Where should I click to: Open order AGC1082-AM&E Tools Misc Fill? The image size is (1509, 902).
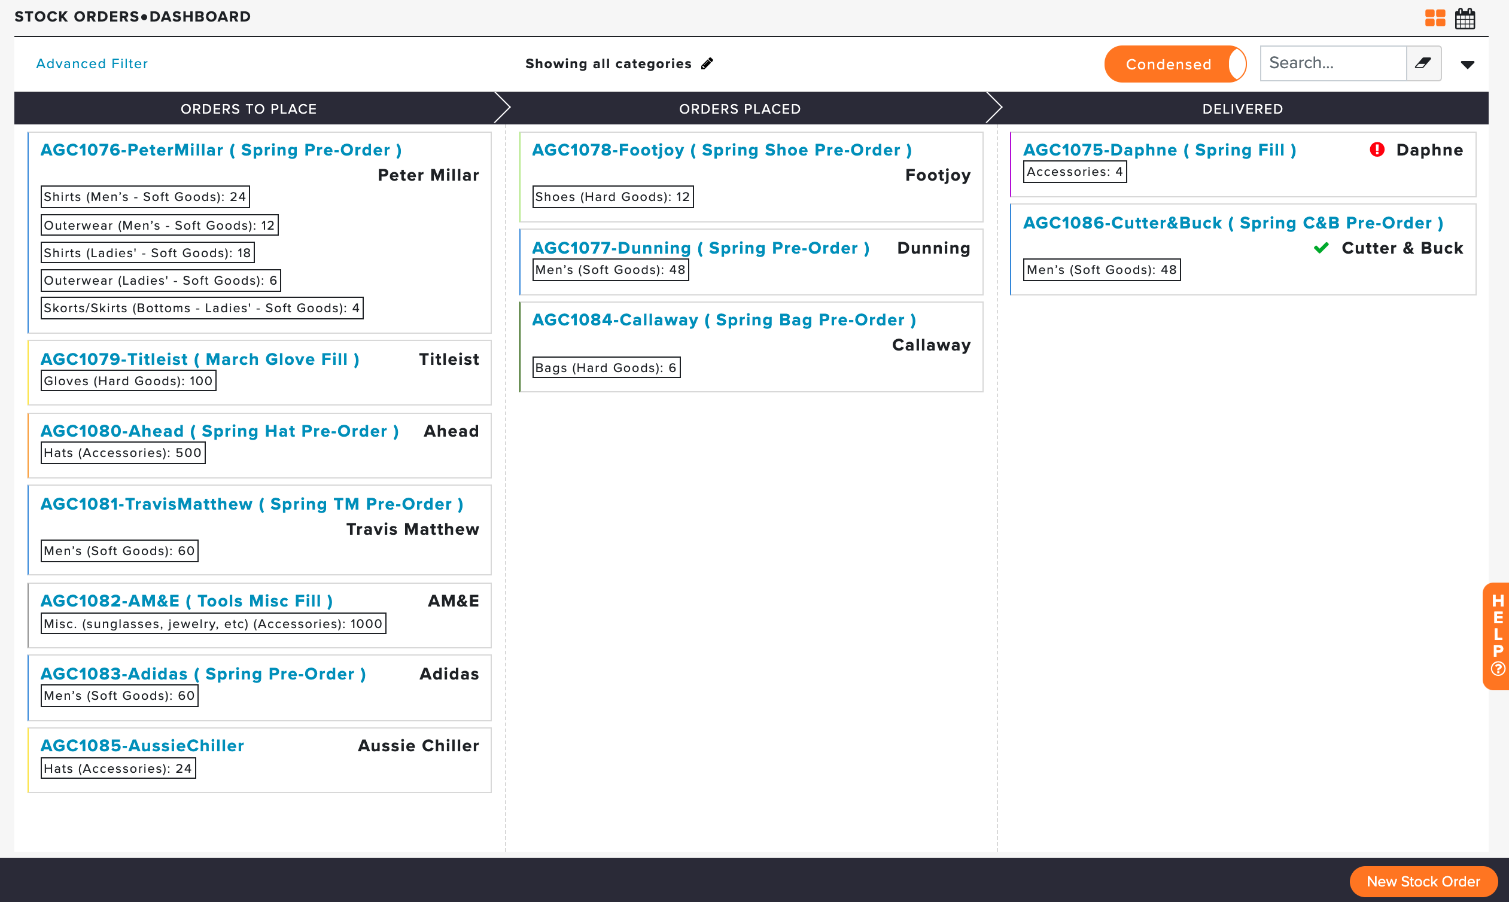pos(187,601)
